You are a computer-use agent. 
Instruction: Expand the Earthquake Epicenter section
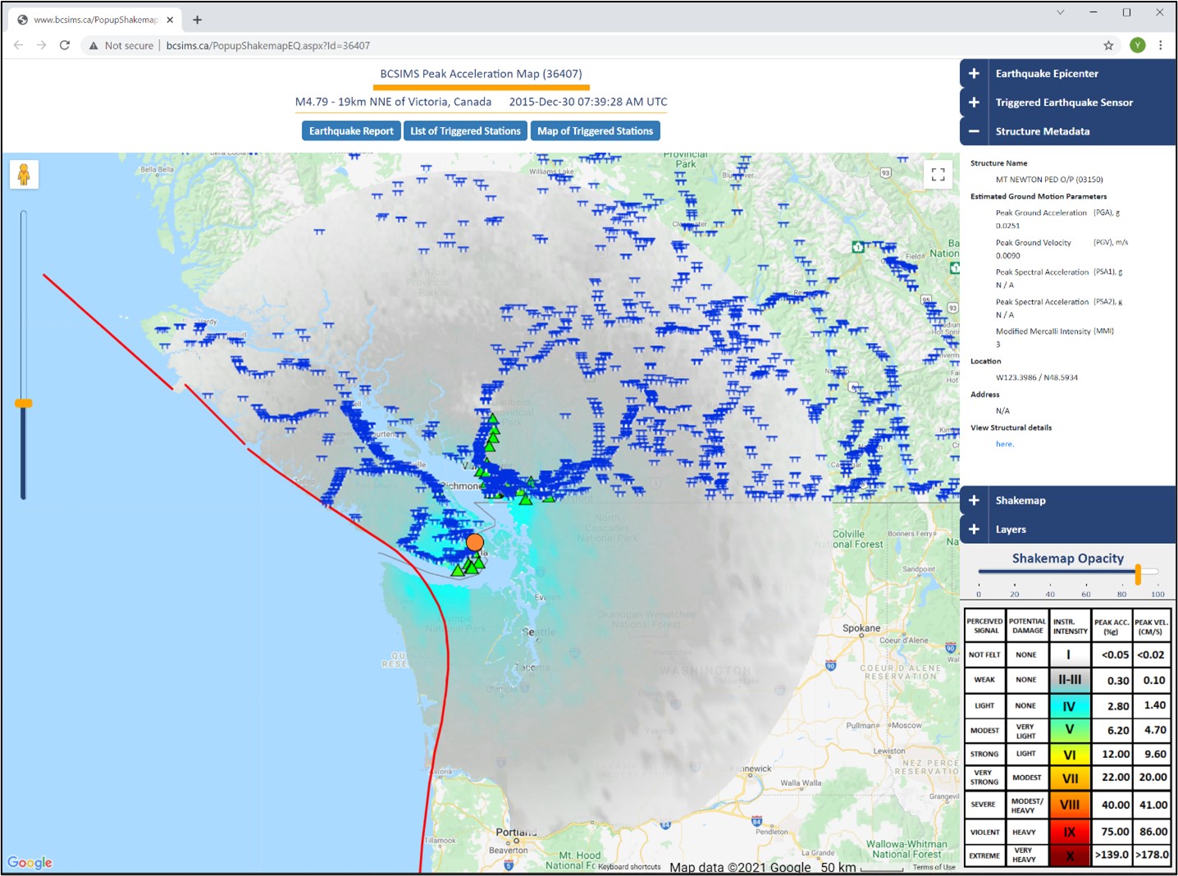(974, 73)
